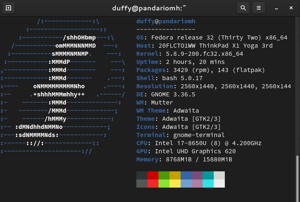Click the WM value Mutter
The image size is (300, 202).
click(x=162, y=103)
